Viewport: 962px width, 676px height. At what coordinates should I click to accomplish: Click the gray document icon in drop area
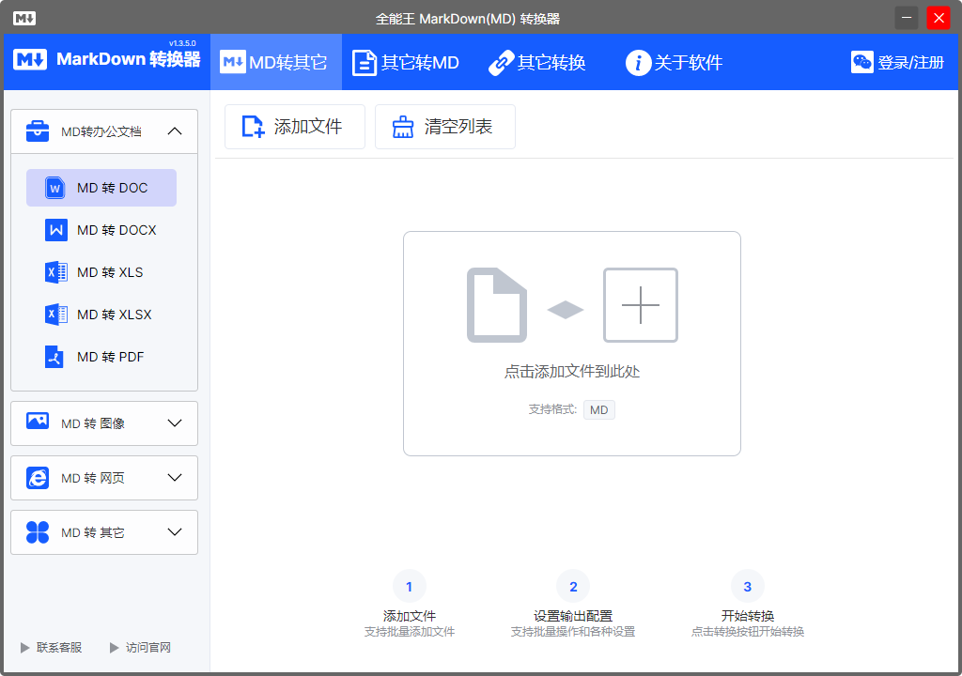497,305
